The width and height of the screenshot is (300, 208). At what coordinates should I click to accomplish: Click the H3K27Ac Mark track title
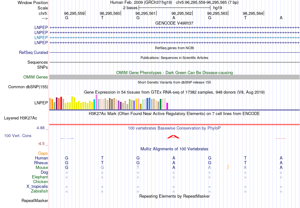[174, 114]
